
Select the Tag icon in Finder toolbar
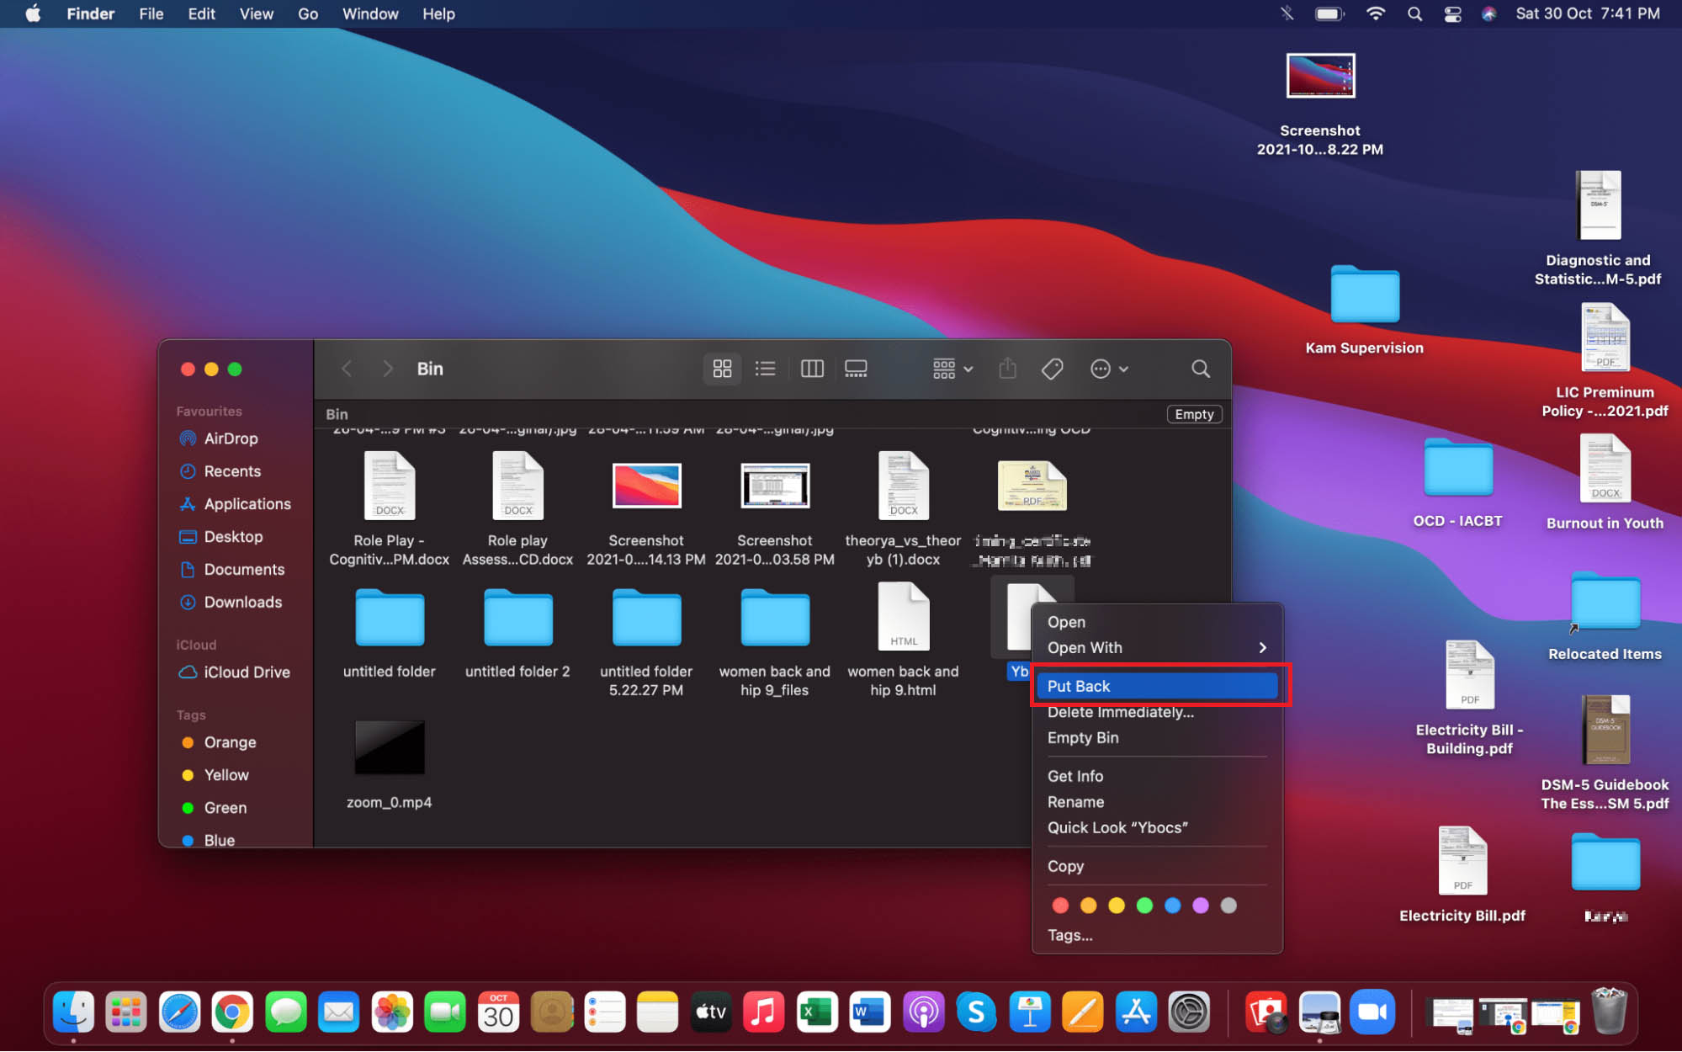[1053, 369]
